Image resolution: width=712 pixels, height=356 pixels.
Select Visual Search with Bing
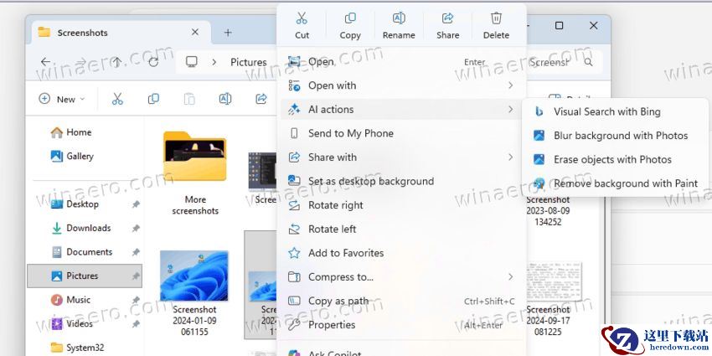tap(606, 112)
